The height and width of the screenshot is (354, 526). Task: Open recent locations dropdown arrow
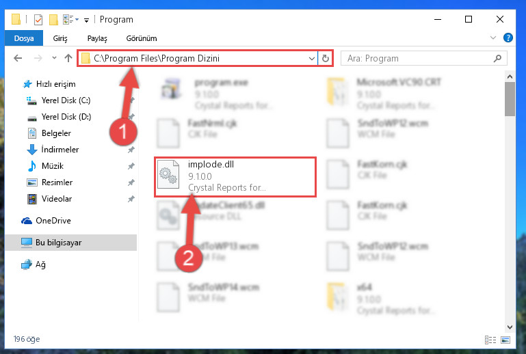click(x=54, y=58)
